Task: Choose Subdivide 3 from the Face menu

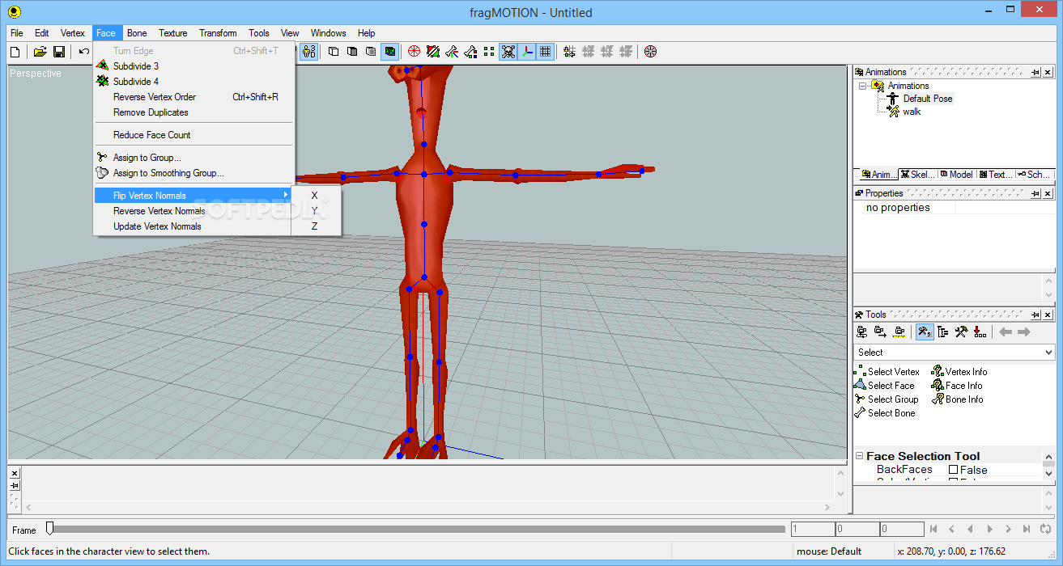Action: point(193,66)
